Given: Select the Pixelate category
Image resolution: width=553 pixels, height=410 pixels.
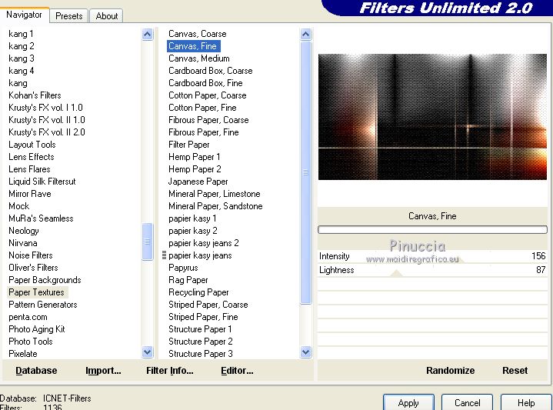Looking at the screenshot, I should 22,354.
